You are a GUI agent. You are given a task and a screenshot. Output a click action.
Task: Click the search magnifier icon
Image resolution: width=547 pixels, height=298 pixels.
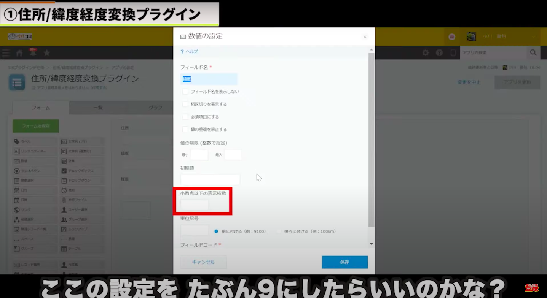click(533, 52)
